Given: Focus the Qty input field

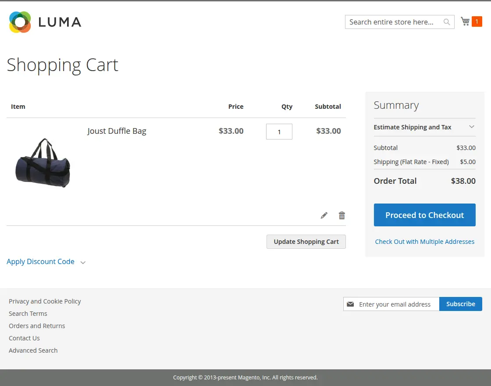Looking at the screenshot, I should point(279,132).
